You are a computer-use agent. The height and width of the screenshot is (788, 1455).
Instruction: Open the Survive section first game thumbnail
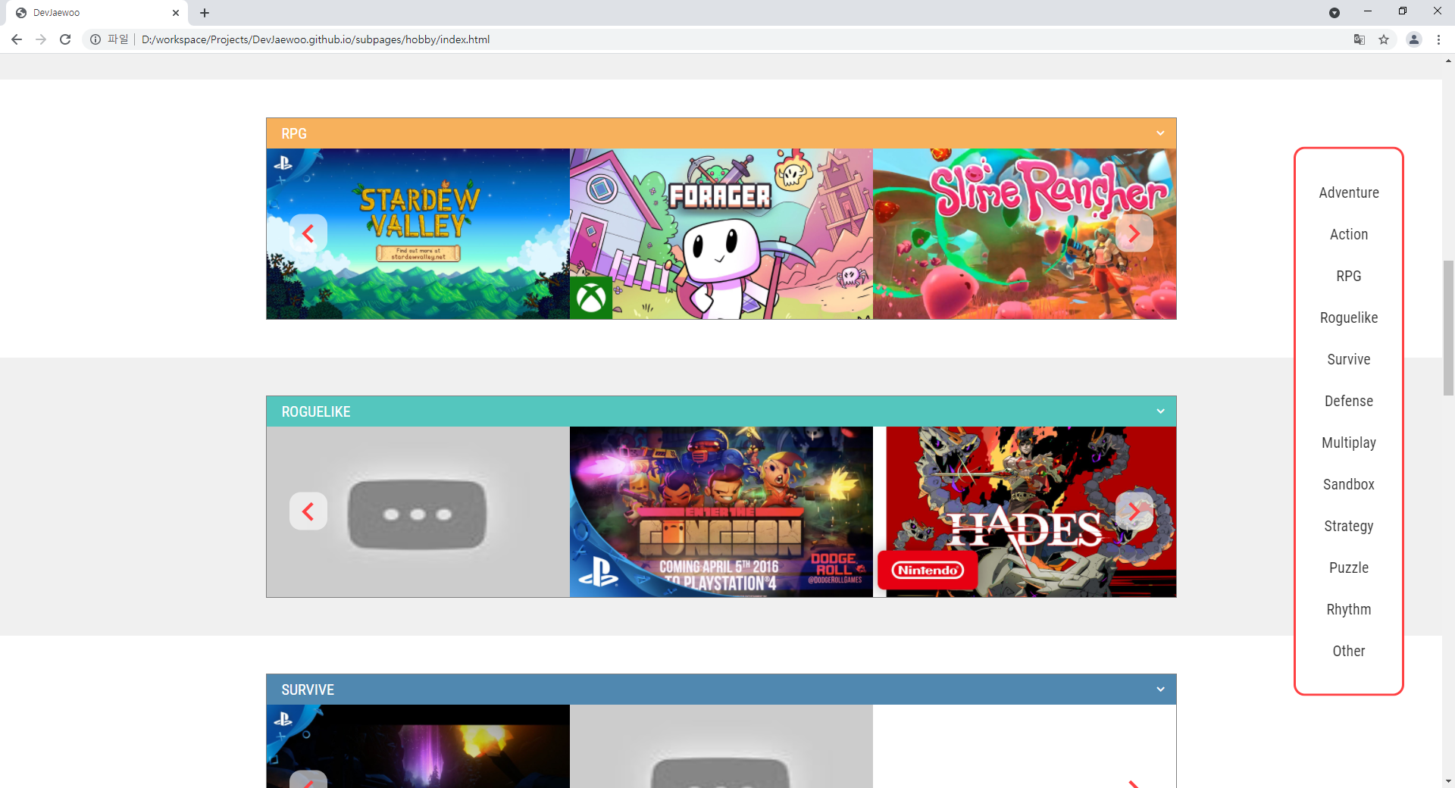click(x=418, y=746)
